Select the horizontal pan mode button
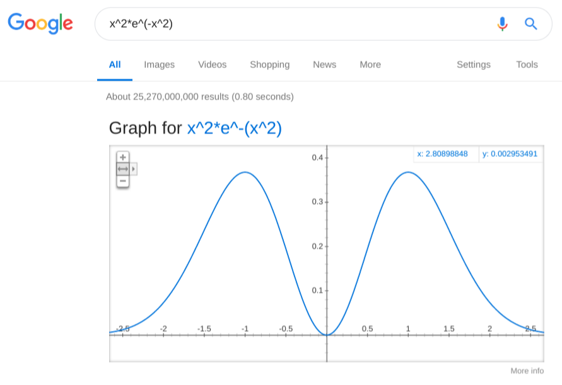 point(123,169)
